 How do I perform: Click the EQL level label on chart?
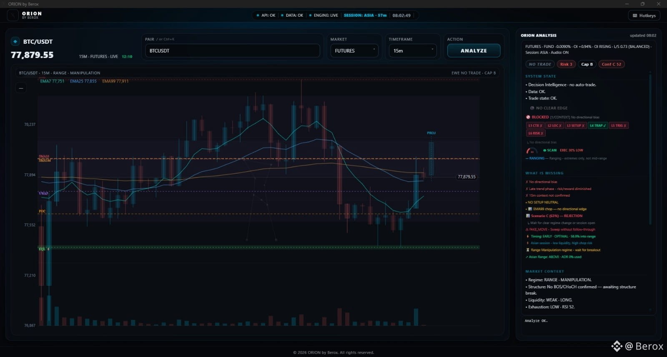point(42,249)
